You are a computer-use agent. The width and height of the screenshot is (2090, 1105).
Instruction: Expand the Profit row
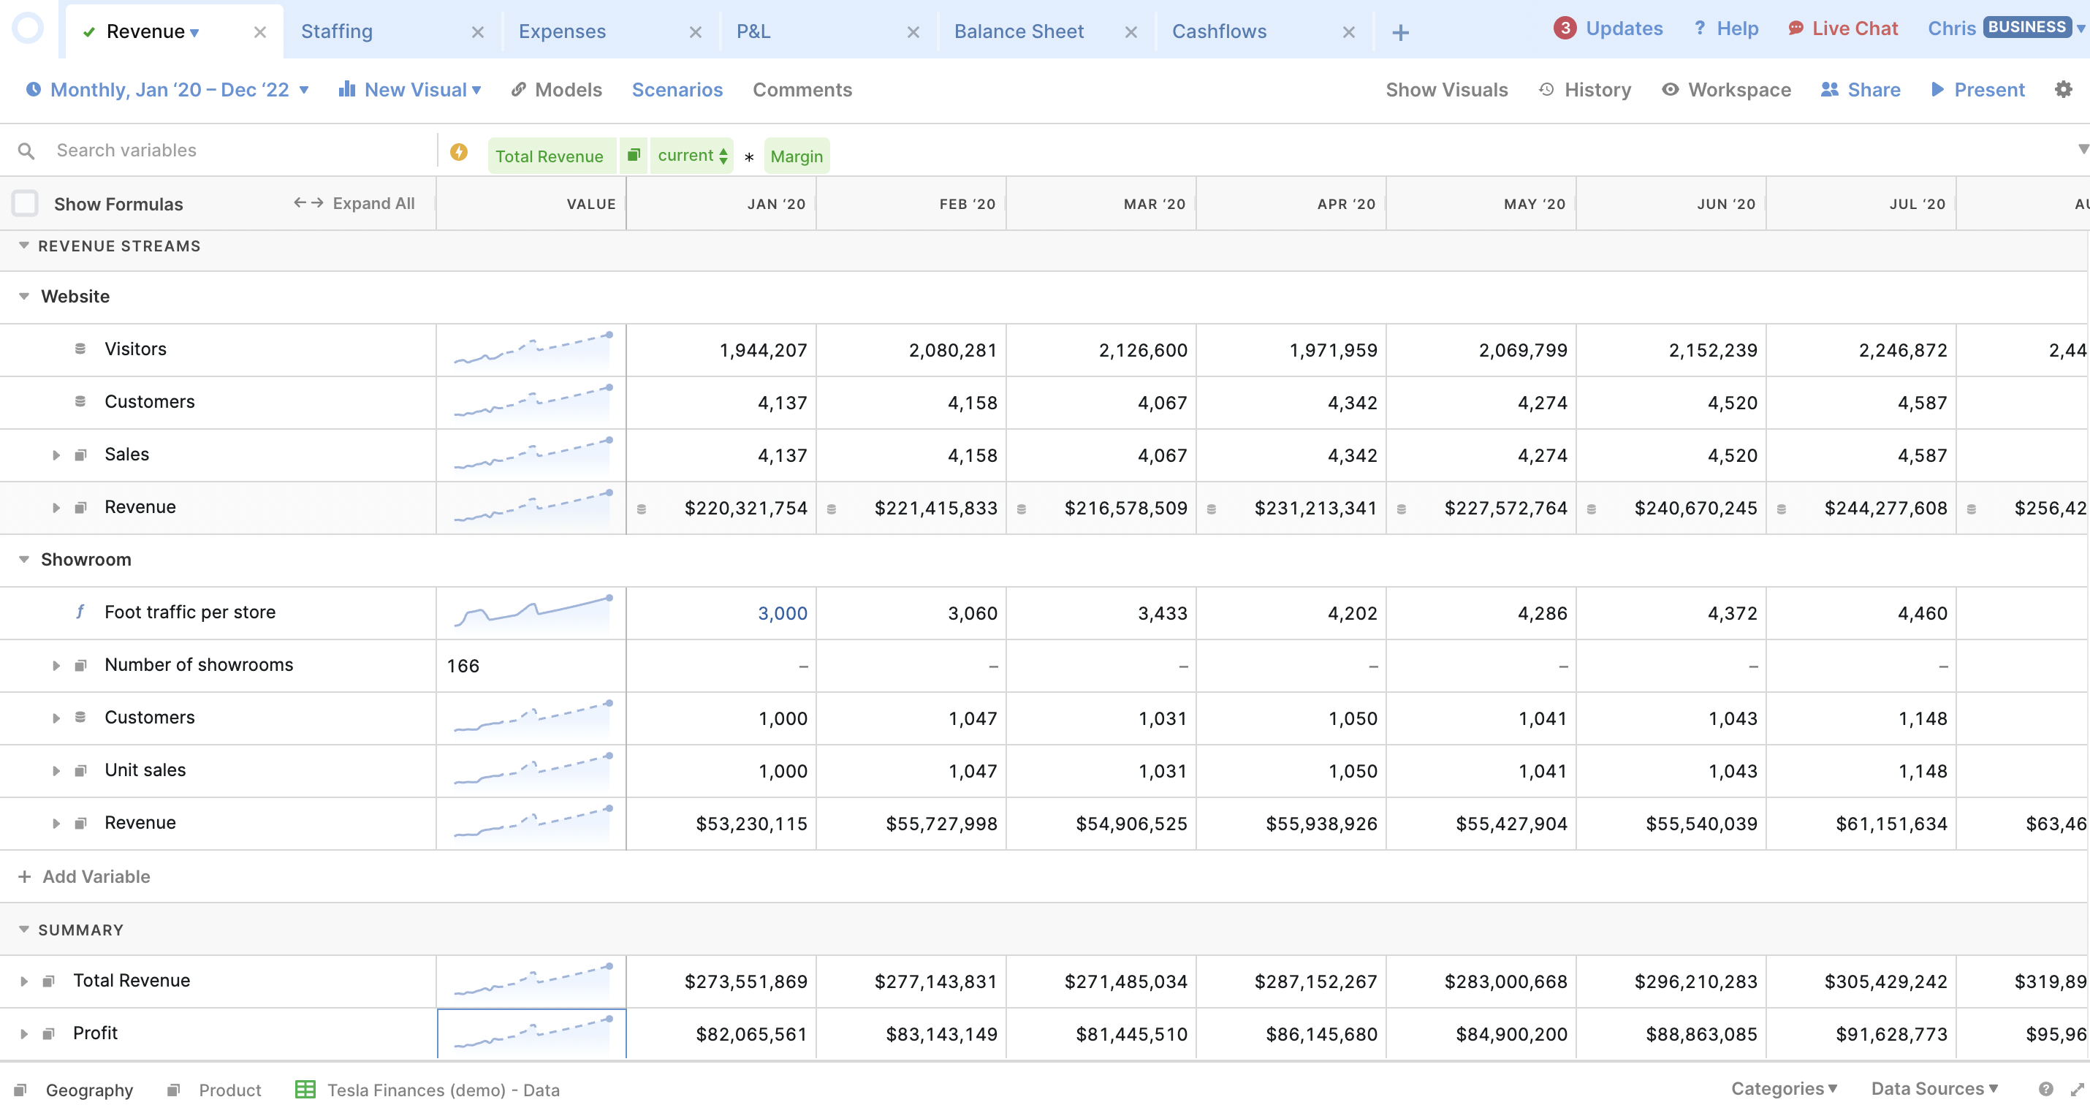pos(24,1034)
